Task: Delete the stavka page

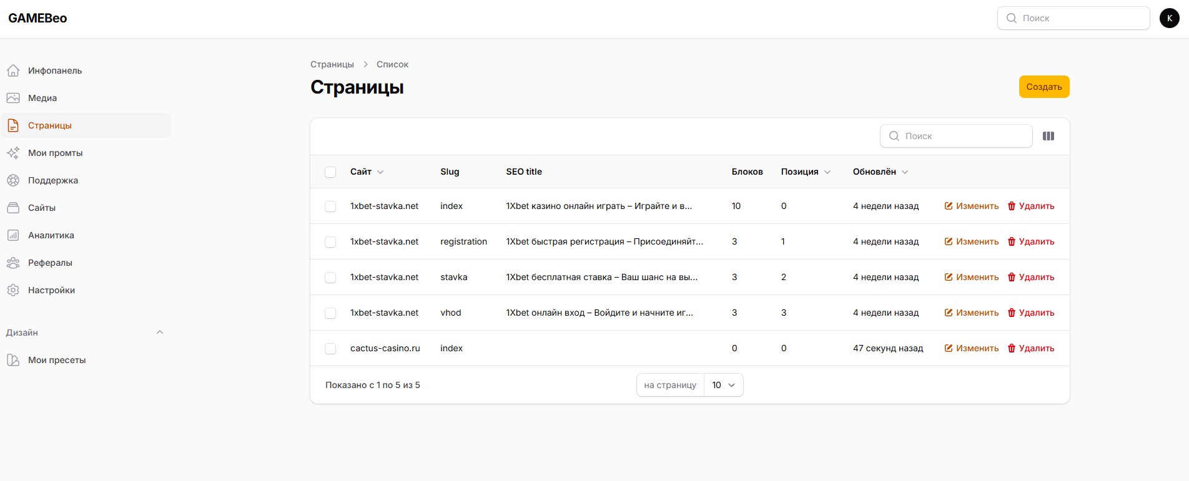Action: pyautogui.click(x=1031, y=277)
